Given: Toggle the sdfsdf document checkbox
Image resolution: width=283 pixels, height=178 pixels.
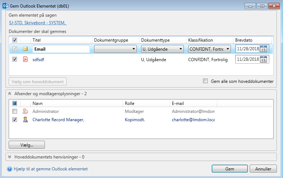Looking at the screenshot, I should coord(15,59).
